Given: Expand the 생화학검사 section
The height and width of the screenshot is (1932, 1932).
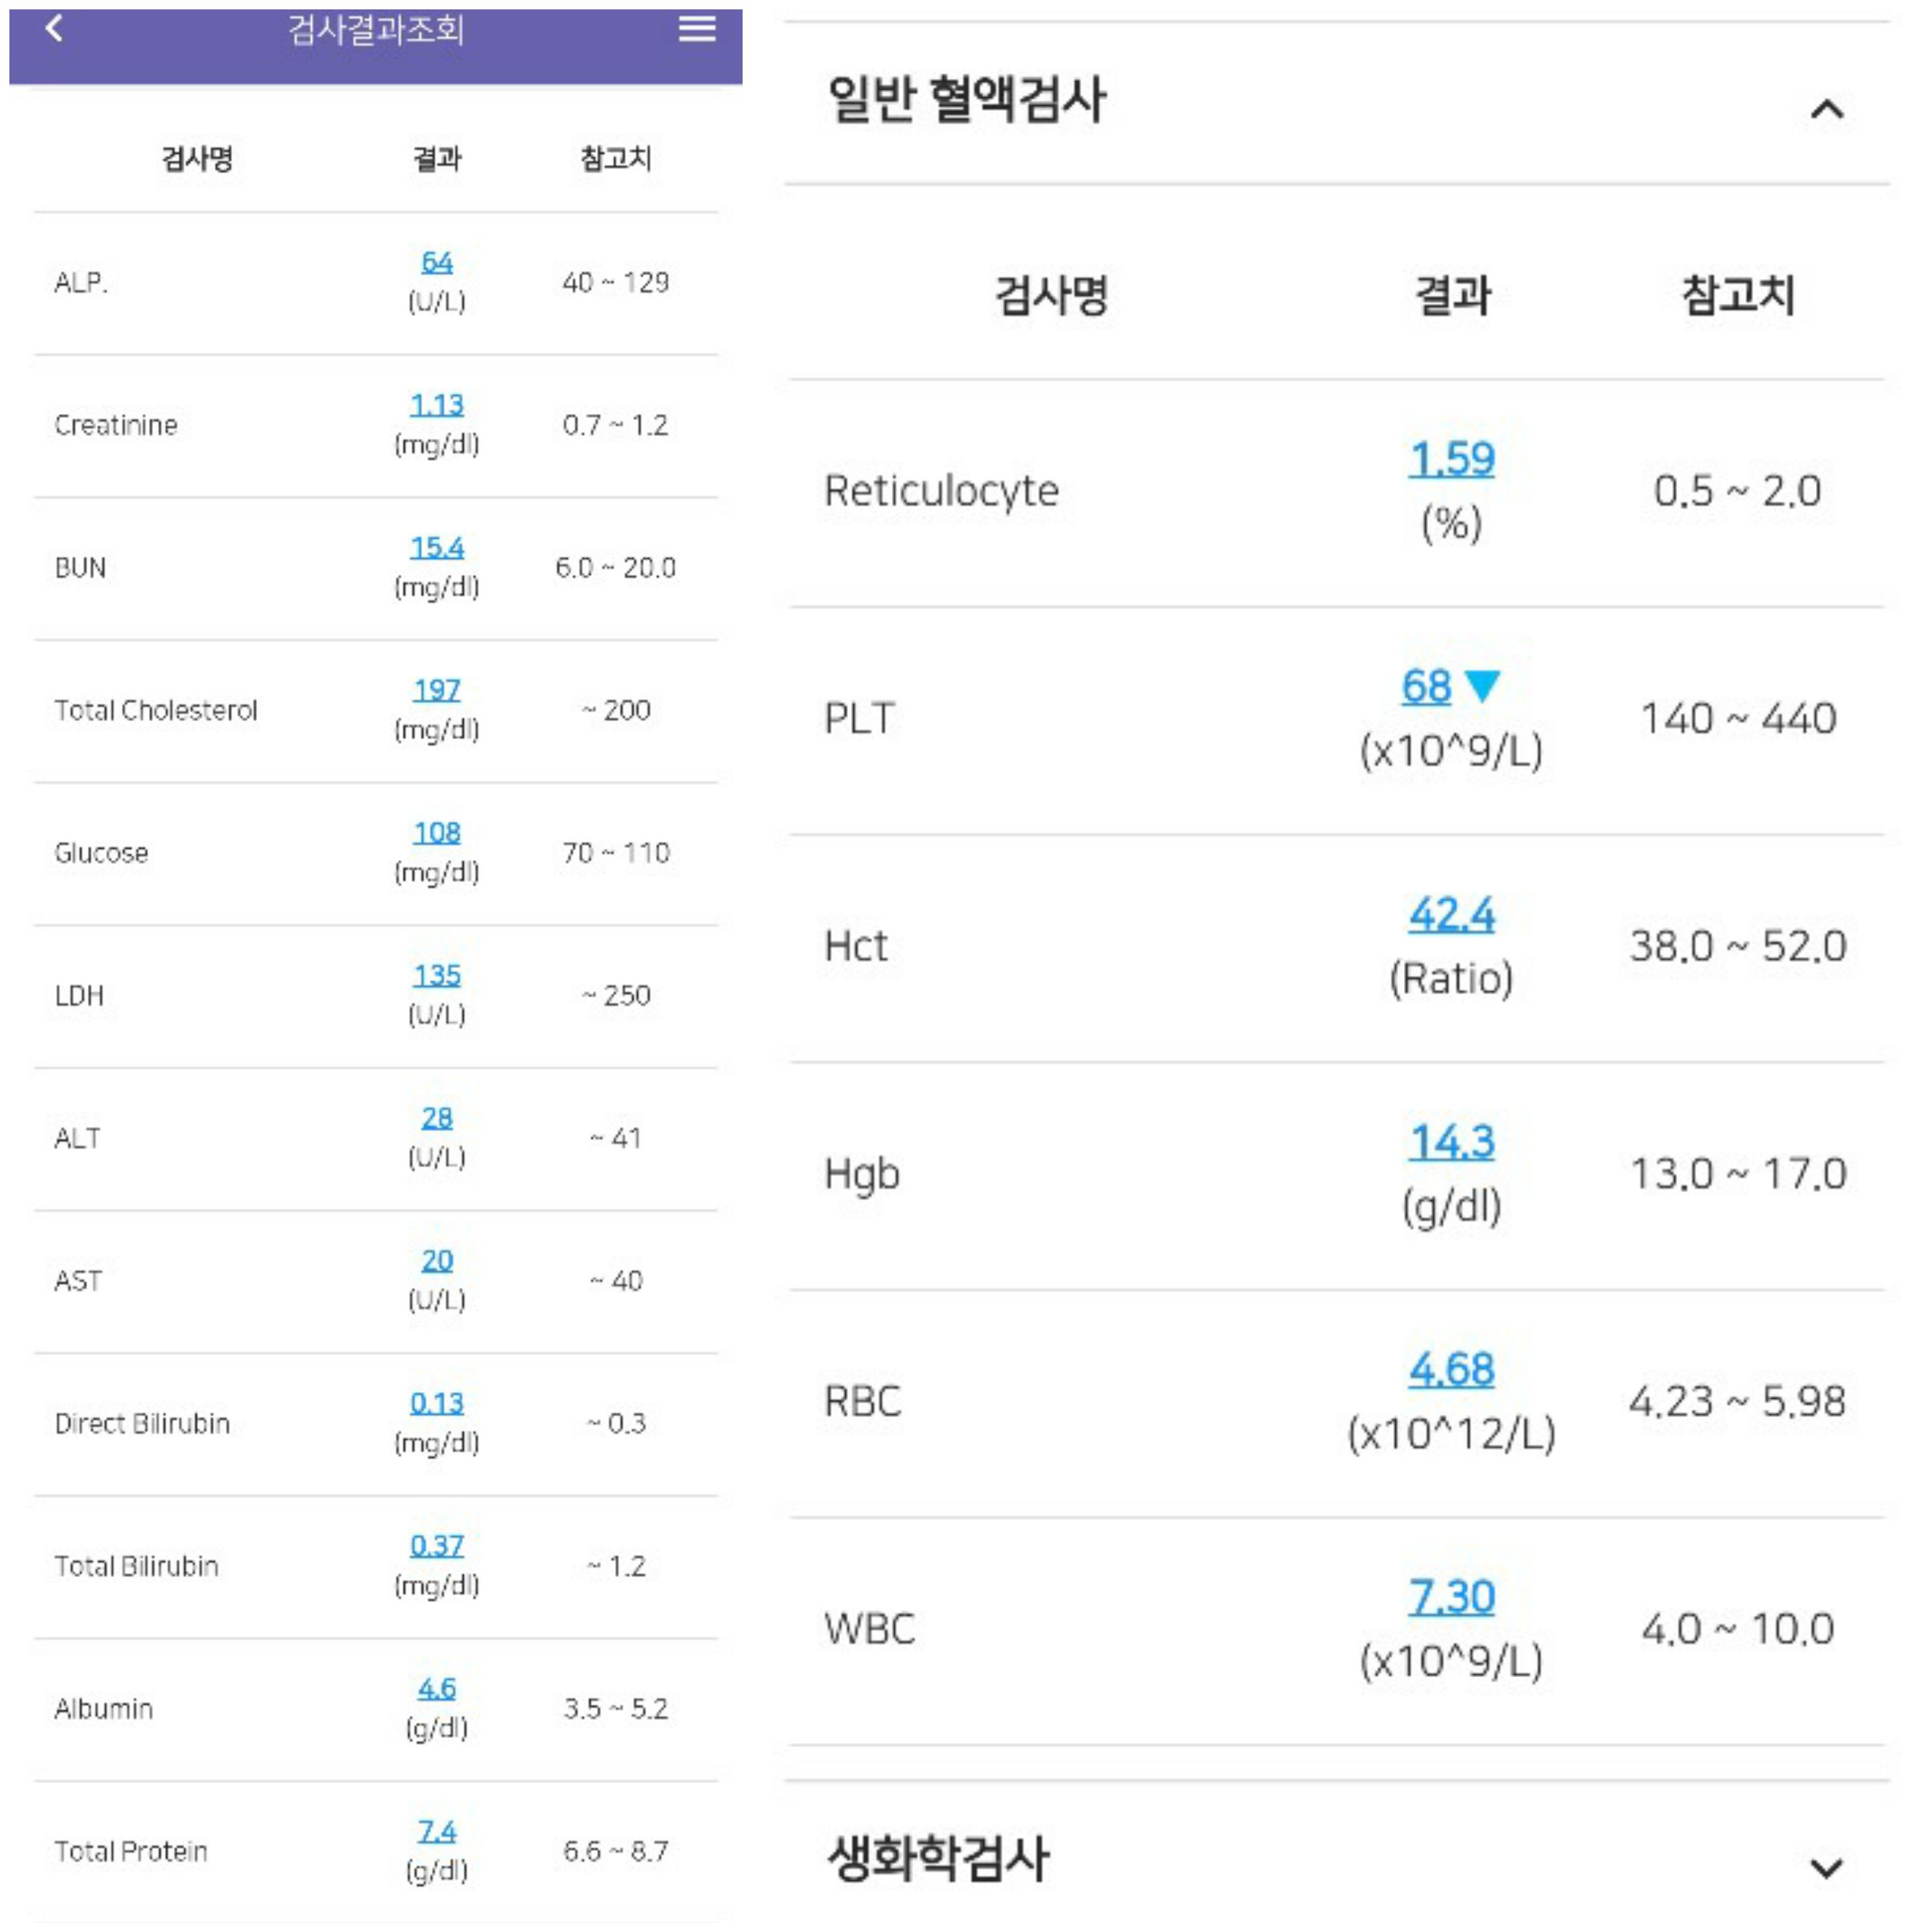Looking at the screenshot, I should pyautogui.click(x=1826, y=1868).
